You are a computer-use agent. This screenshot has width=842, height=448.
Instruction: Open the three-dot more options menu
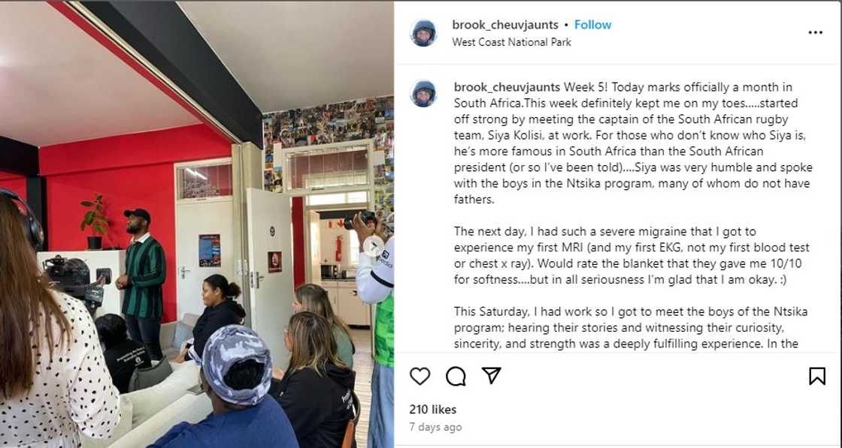point(815,33)
